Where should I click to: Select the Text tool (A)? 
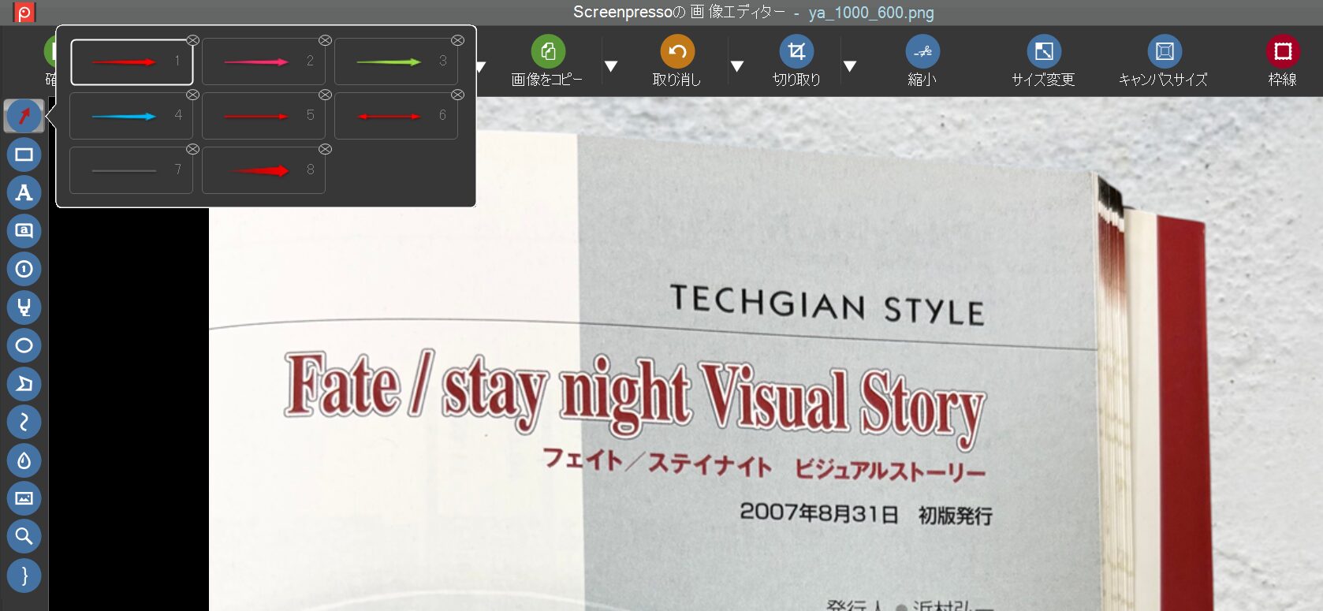tap(24, 192)
